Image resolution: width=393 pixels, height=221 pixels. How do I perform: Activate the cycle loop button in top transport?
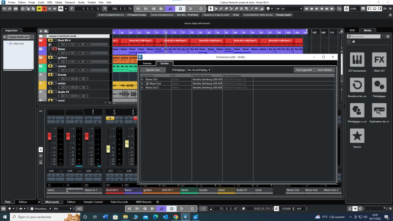pos(169,9)
